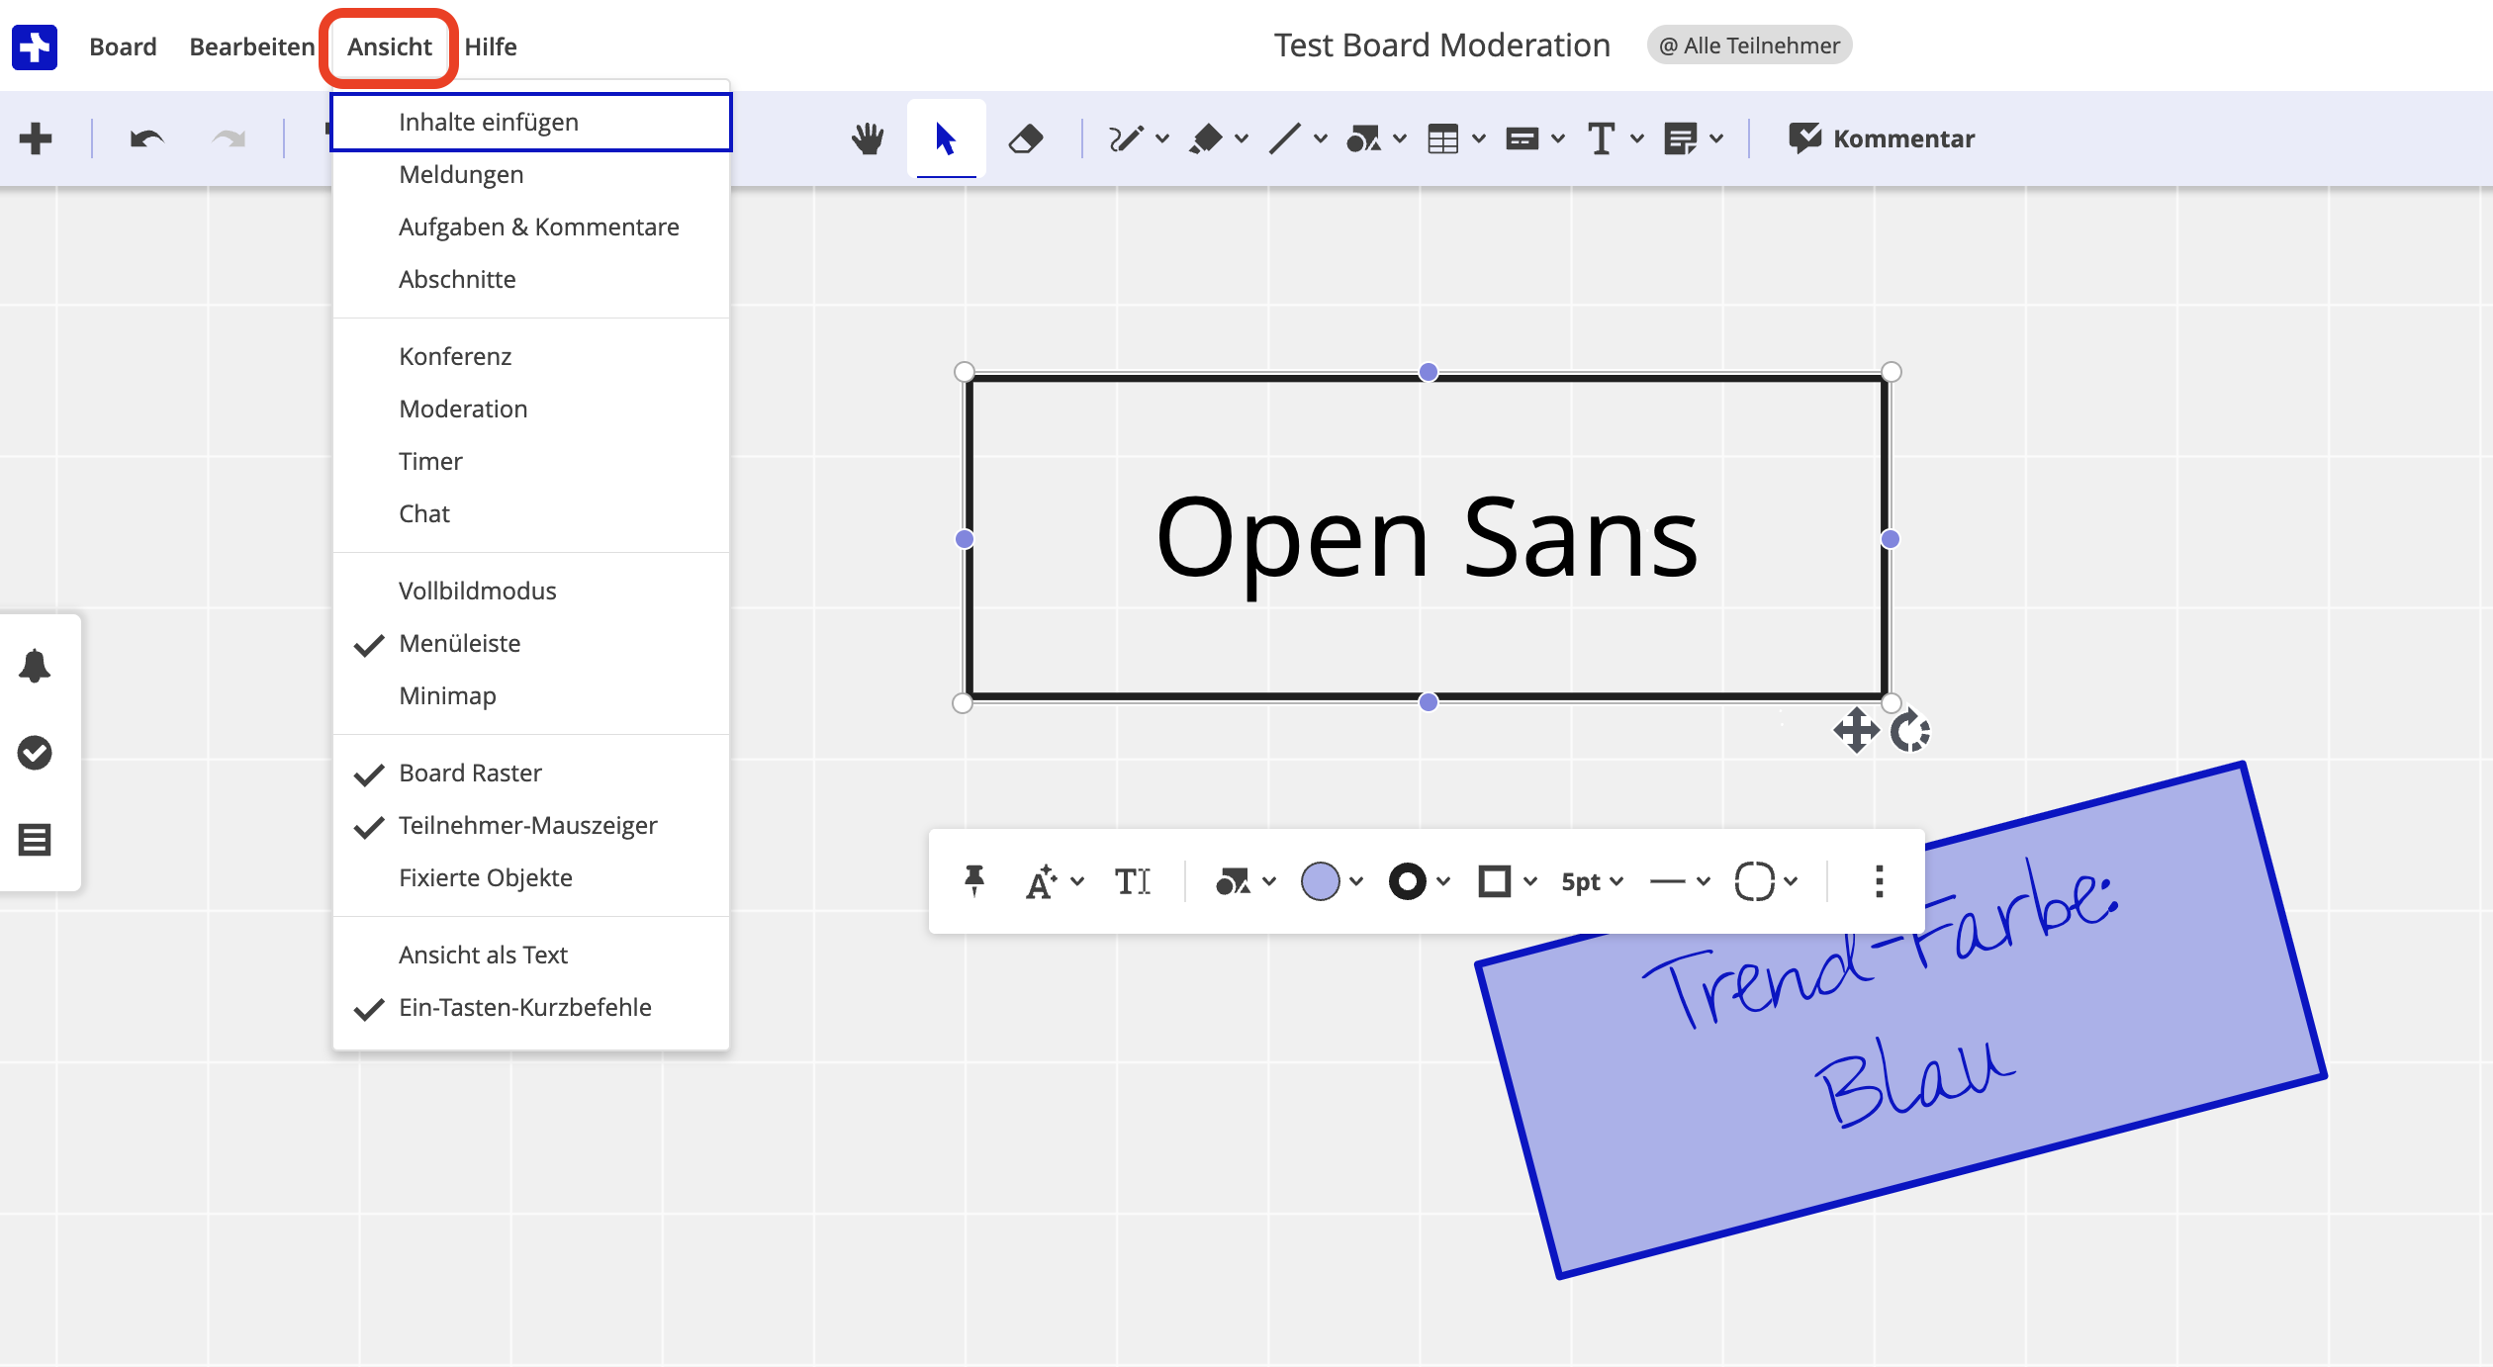Click the pin icon in object toolbar

click(973, 880)
